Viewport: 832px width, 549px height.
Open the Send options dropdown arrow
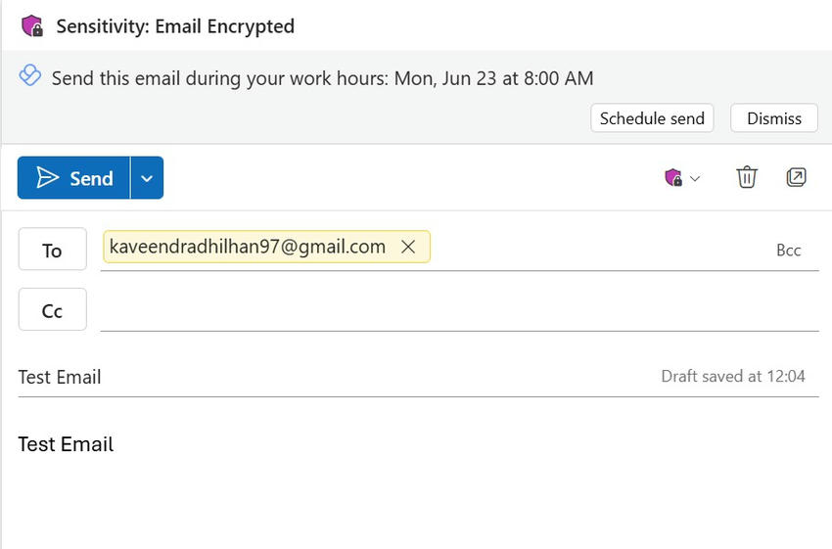[x=147, y=178]
